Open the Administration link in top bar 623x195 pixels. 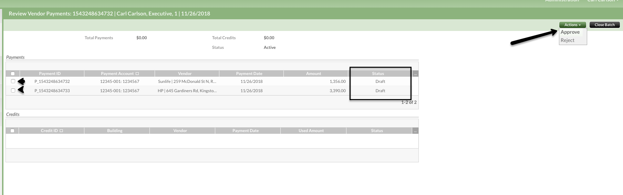click(562, 1)
